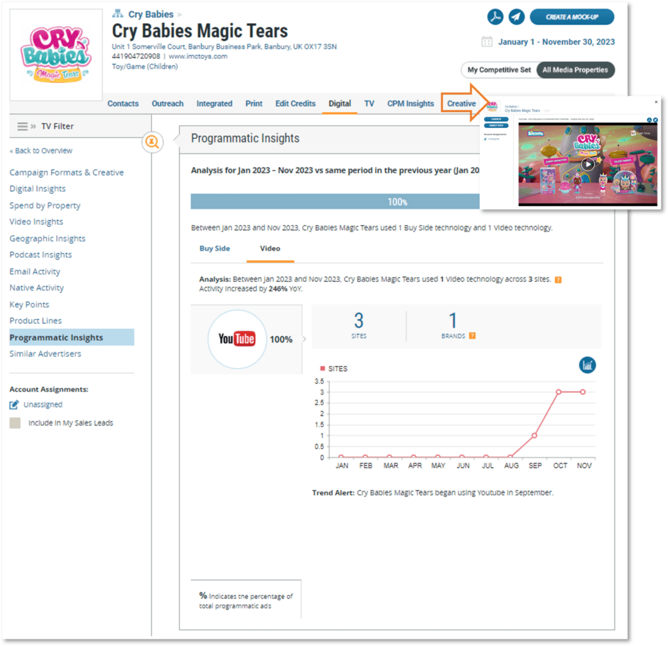
Task: Open the Print tab
Action: pos(254,104)
